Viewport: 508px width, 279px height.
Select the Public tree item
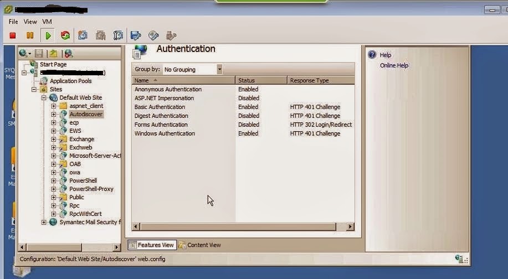pos(76,197)
